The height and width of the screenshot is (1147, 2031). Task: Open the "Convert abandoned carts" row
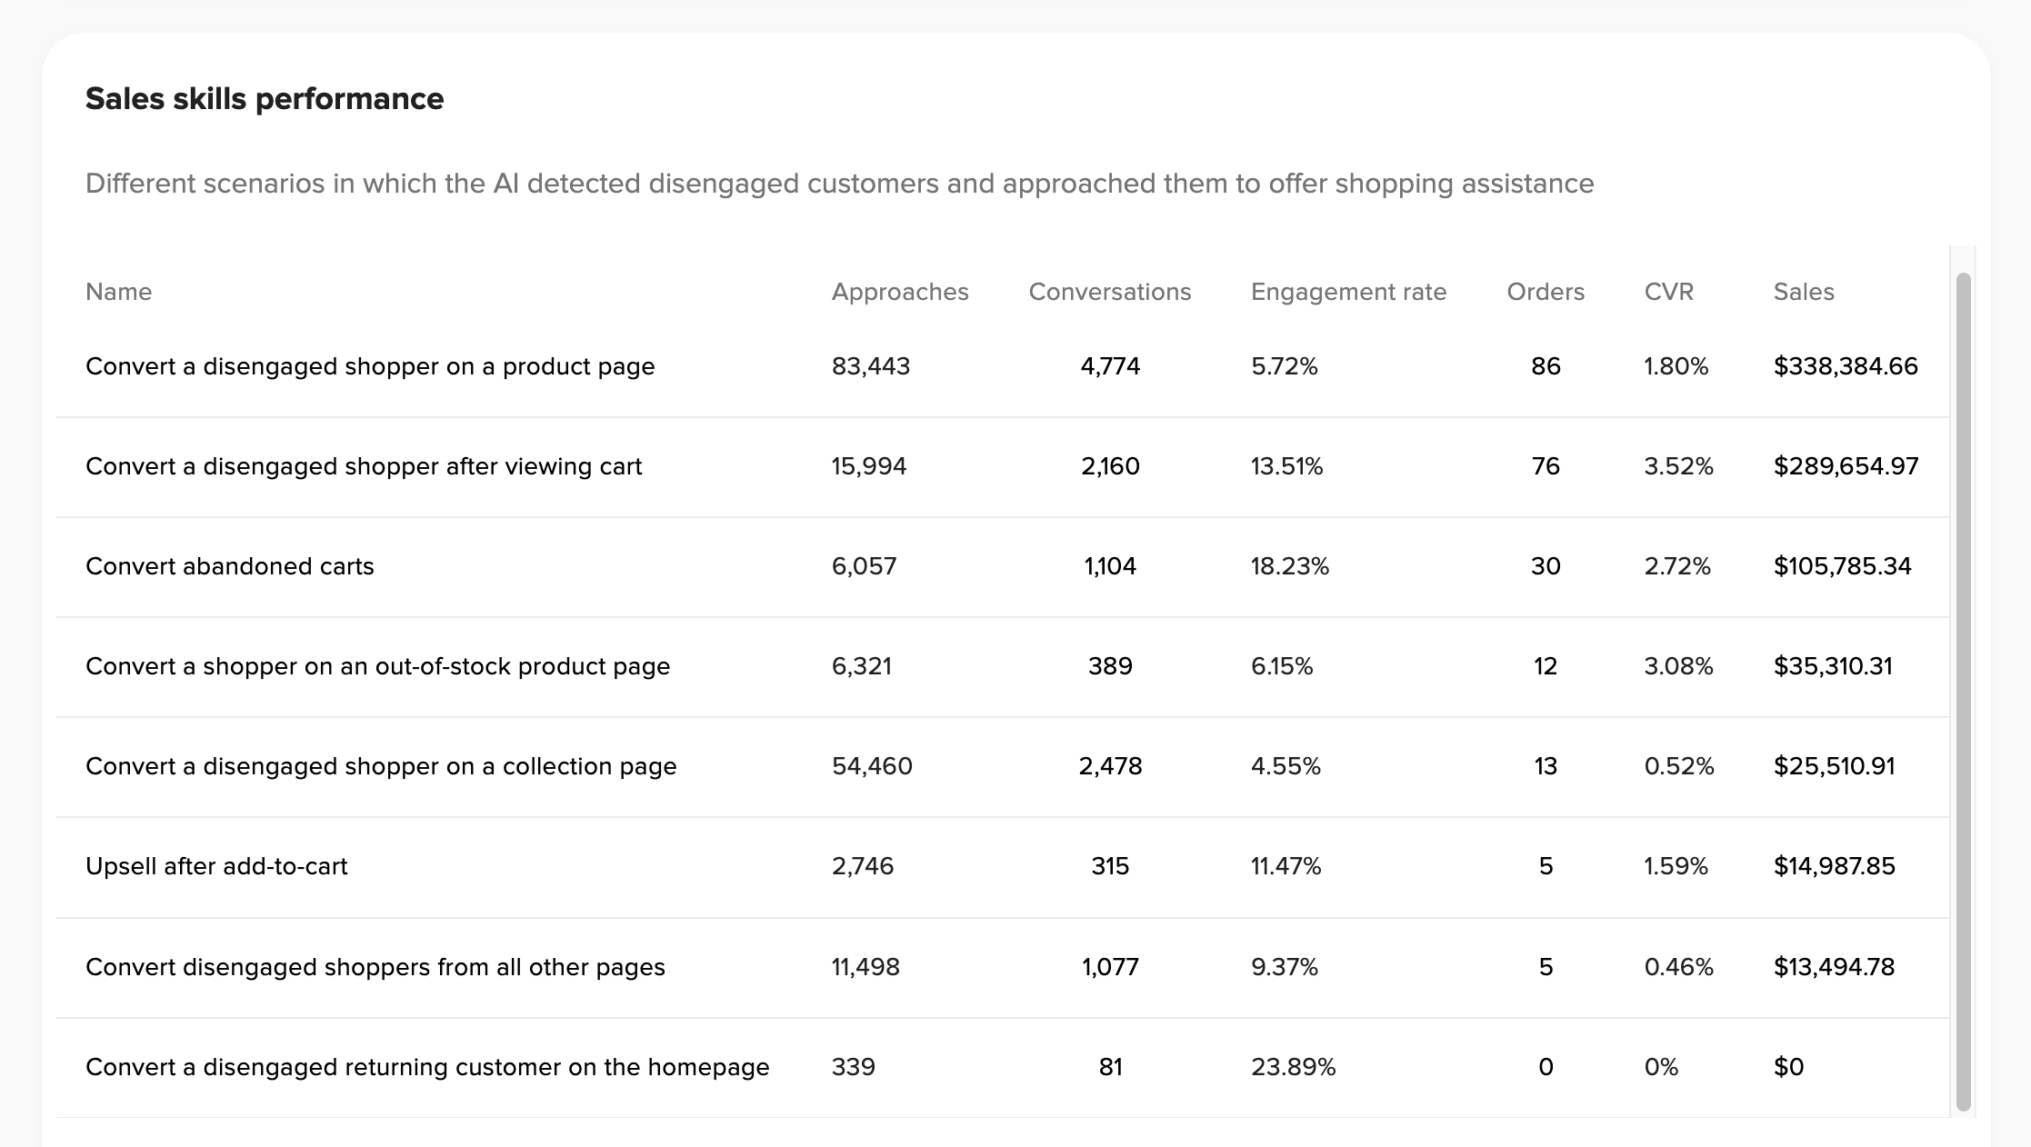tap(230, 566)
